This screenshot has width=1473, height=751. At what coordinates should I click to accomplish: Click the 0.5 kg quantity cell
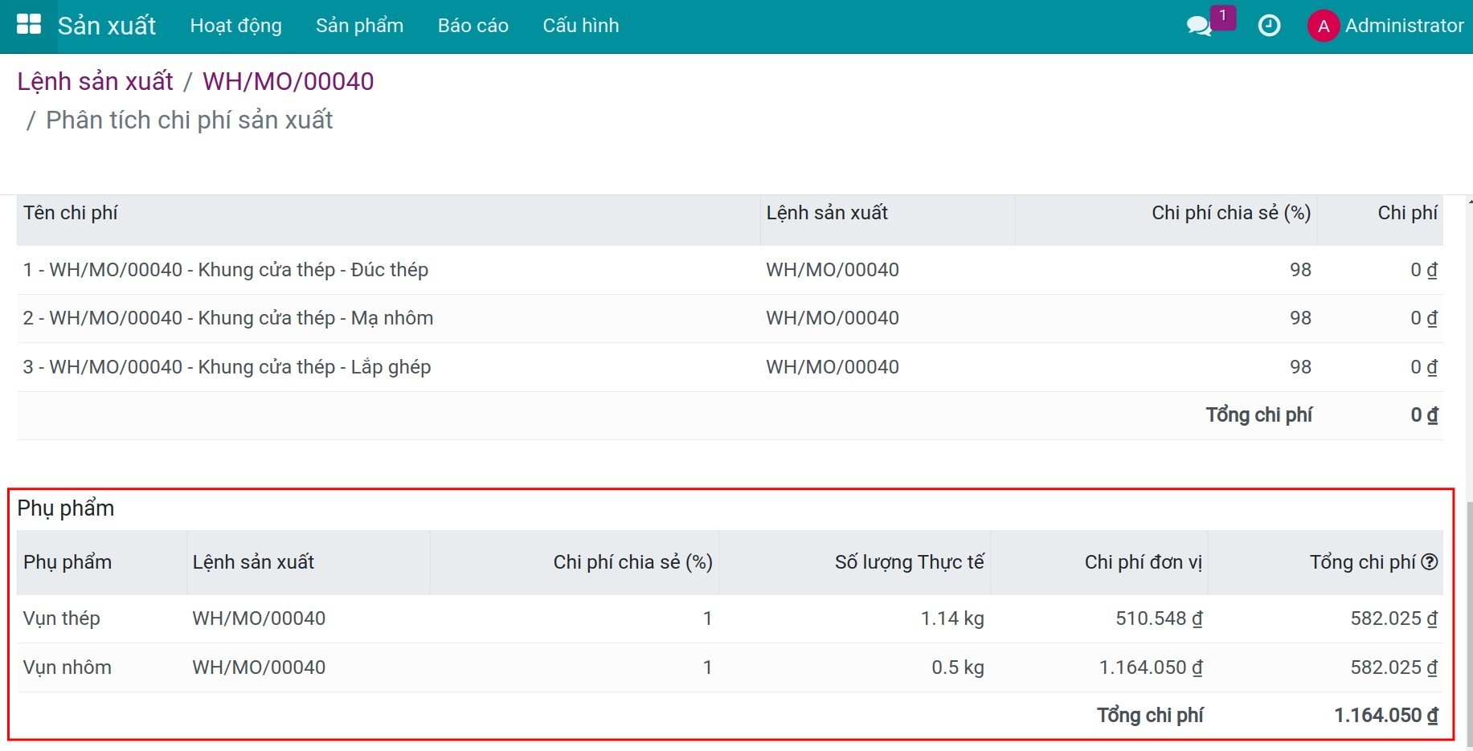tap(958, 667)
